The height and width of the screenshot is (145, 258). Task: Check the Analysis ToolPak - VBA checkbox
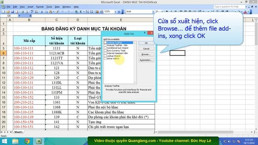point(105,46)
